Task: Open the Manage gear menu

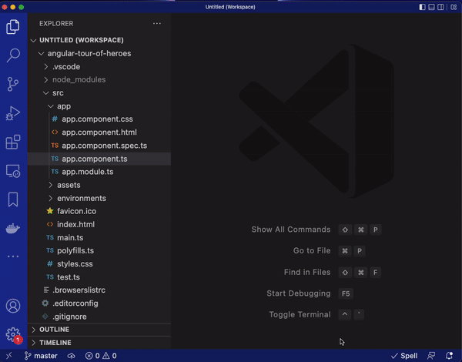Action: coord(13,334)
